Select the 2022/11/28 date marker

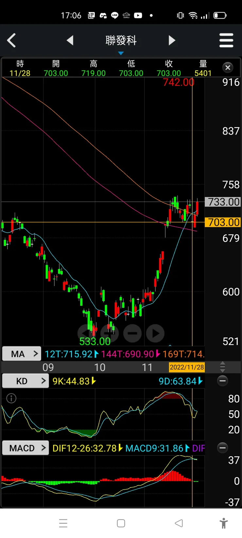point(187,367)
